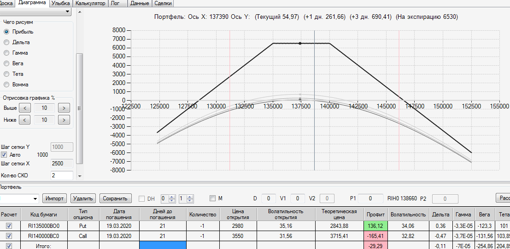510x249 pixels.
Task: Decrease the Ниже clipping percent
Action: pyautogui.click(x=25, y=120)
